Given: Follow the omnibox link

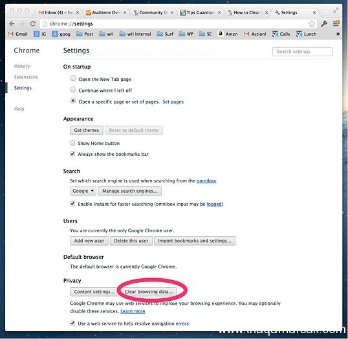Looking at the screenshot, I should pyautogui.click(x=206, y=180).
